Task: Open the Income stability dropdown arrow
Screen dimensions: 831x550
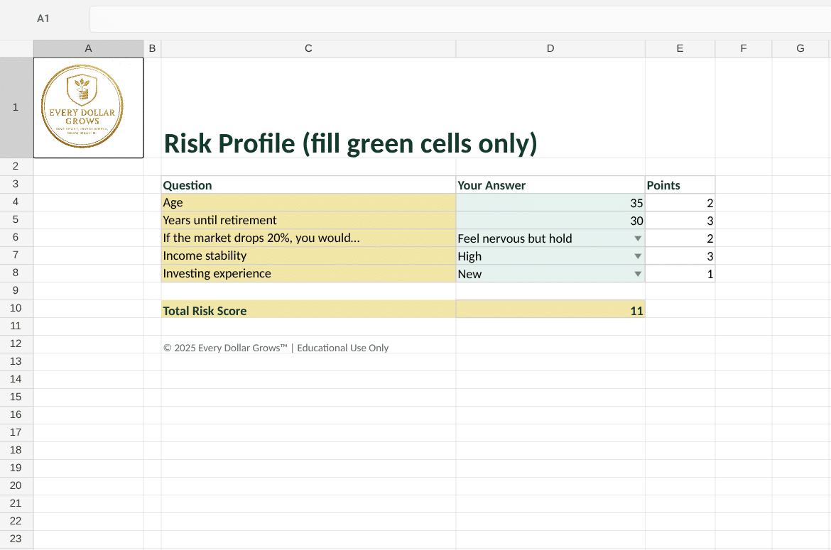Action: pyautogui.click(x=638, y=256)
